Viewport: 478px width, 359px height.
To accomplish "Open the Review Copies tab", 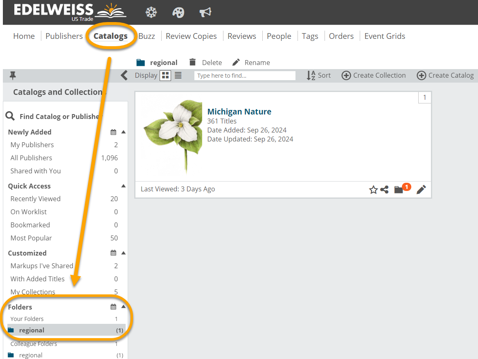I will click(191, 36).
